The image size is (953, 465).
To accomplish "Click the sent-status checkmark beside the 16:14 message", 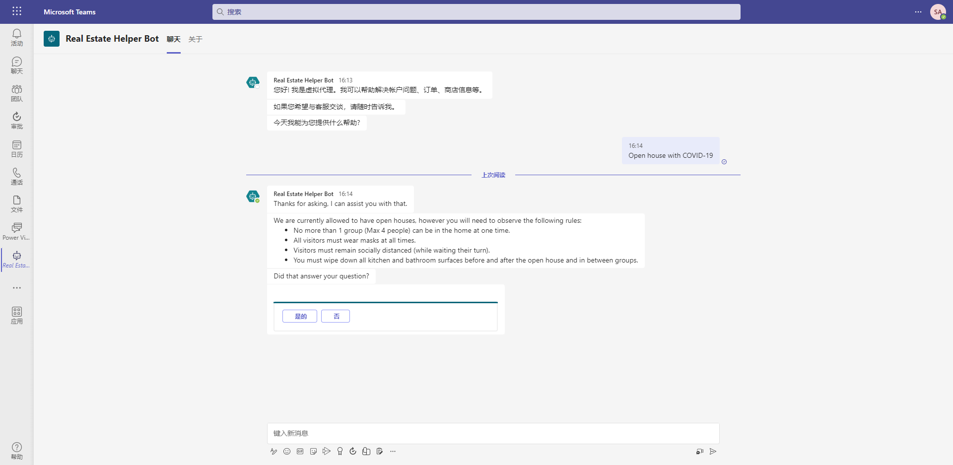I will coord(724,162).
